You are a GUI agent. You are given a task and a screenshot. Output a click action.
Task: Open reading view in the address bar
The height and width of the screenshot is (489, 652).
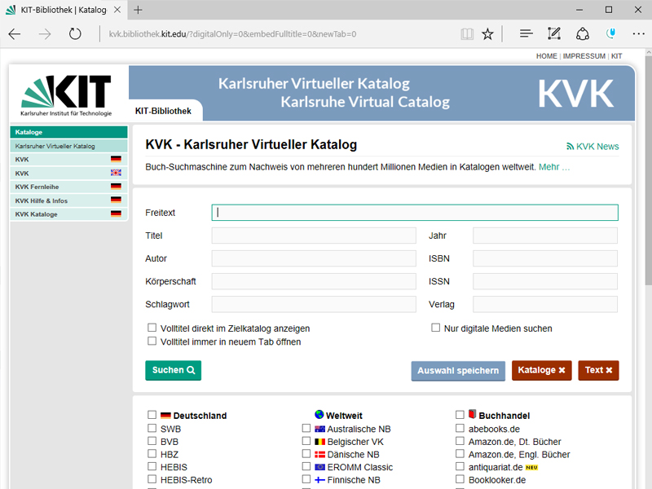[467, 34]
